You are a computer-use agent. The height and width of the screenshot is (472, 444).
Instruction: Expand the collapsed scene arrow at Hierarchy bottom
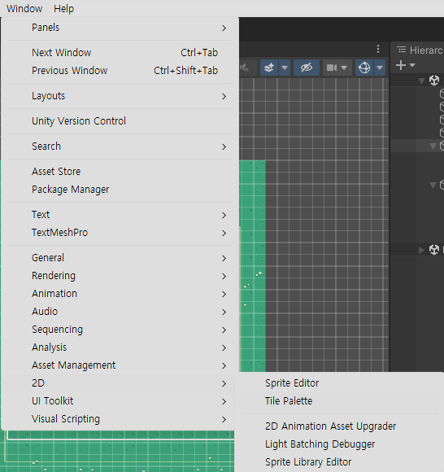tap(421, 250)
